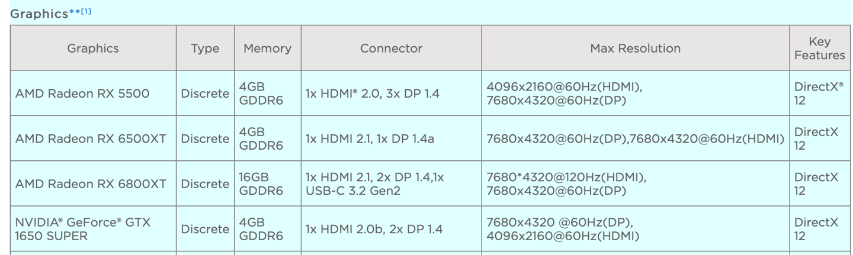Select the AMD Radeon RX 6500XT cell

coord(91,139)
